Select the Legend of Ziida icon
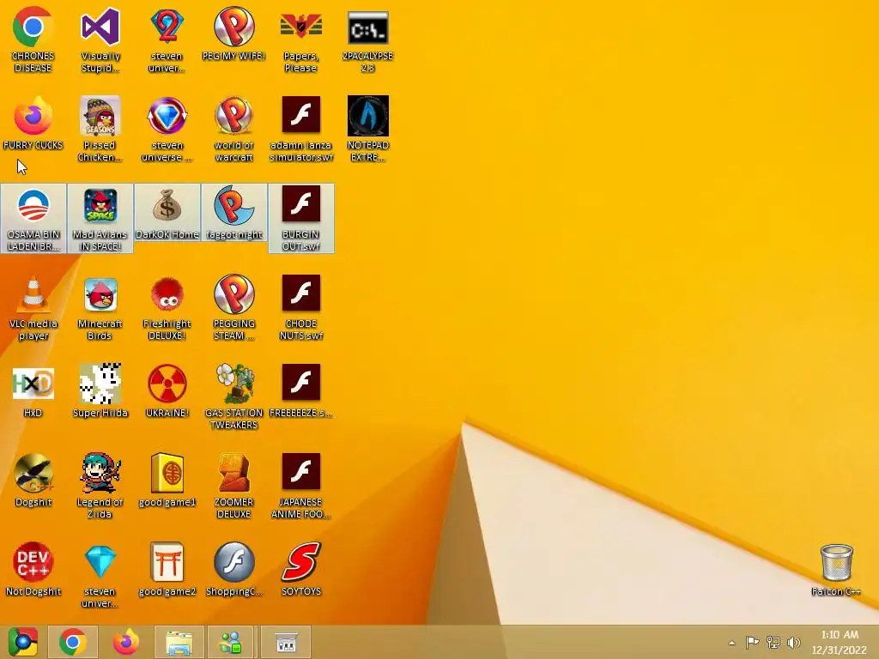879x659 pixels. pos(100,486)
